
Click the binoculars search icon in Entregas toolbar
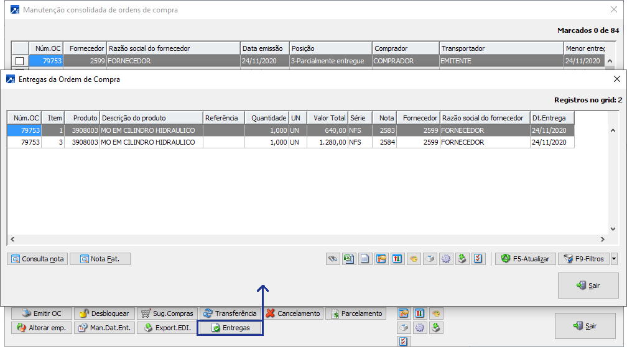click(x=333, y=259)
